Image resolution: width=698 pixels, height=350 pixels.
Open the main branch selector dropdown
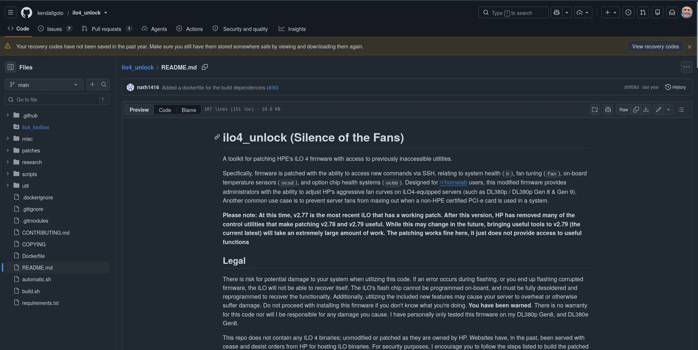[44, 85]
